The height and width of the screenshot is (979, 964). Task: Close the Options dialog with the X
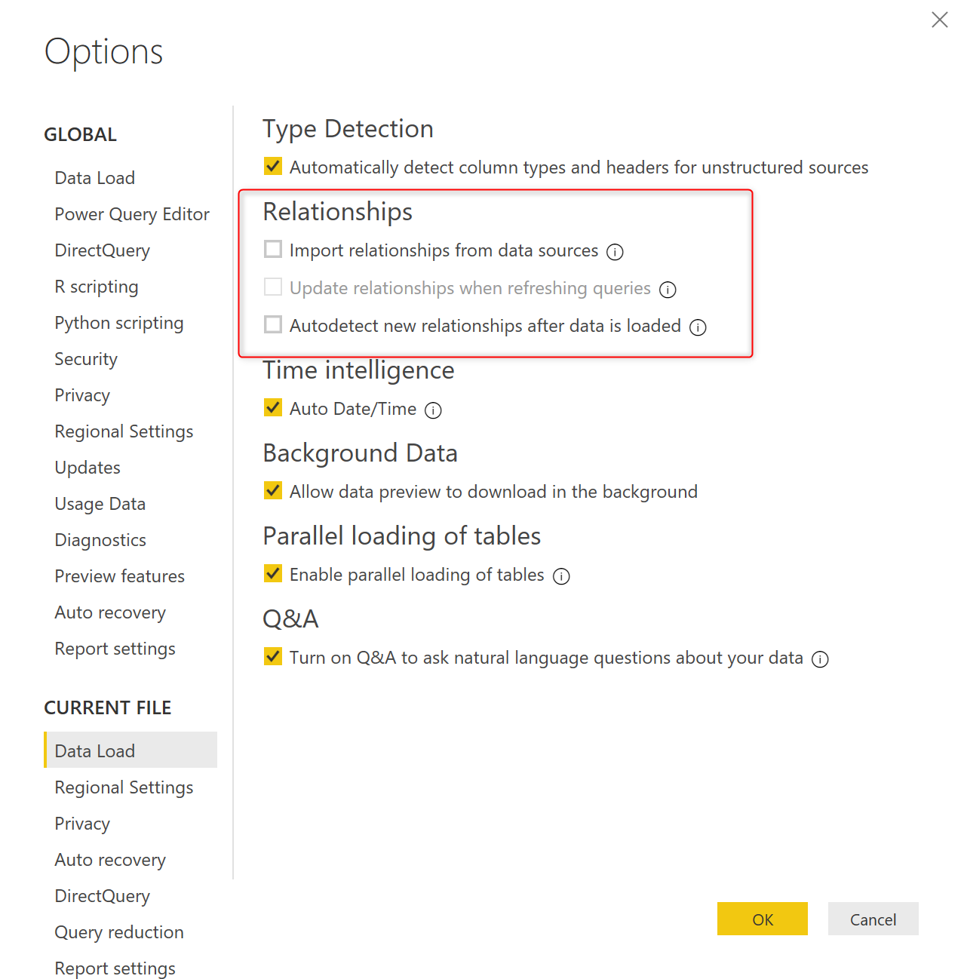click(939, 20)
